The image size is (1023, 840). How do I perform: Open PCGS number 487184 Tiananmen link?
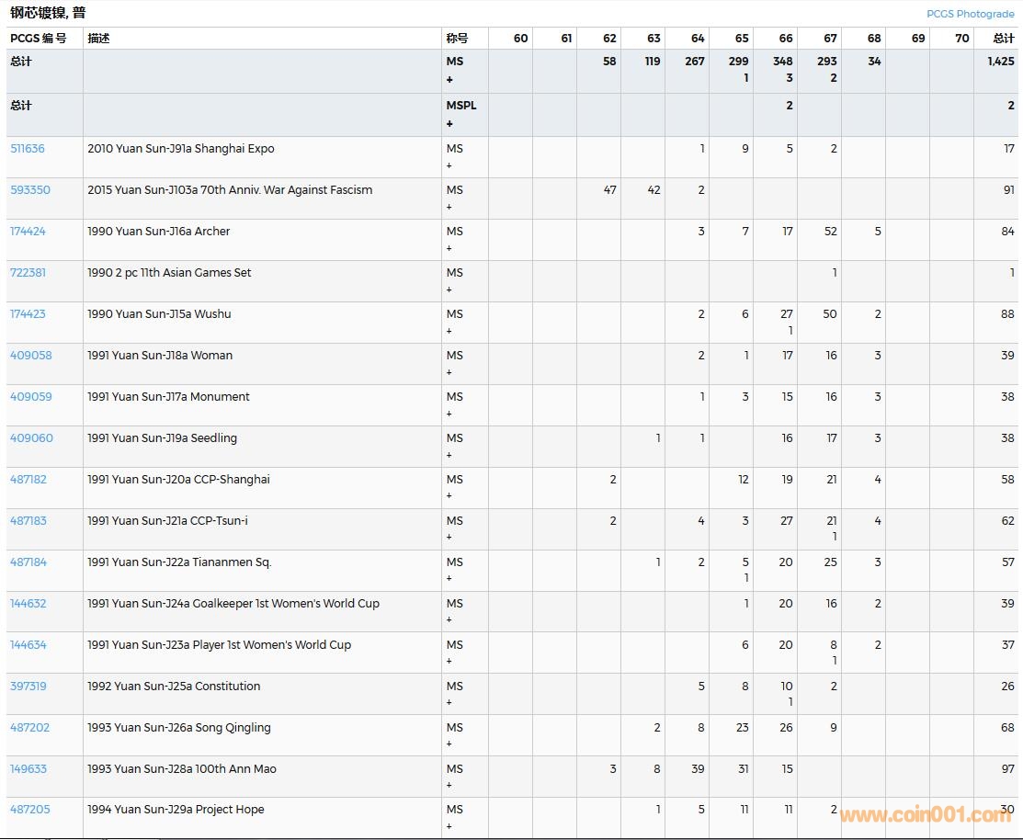coord(28,562)
